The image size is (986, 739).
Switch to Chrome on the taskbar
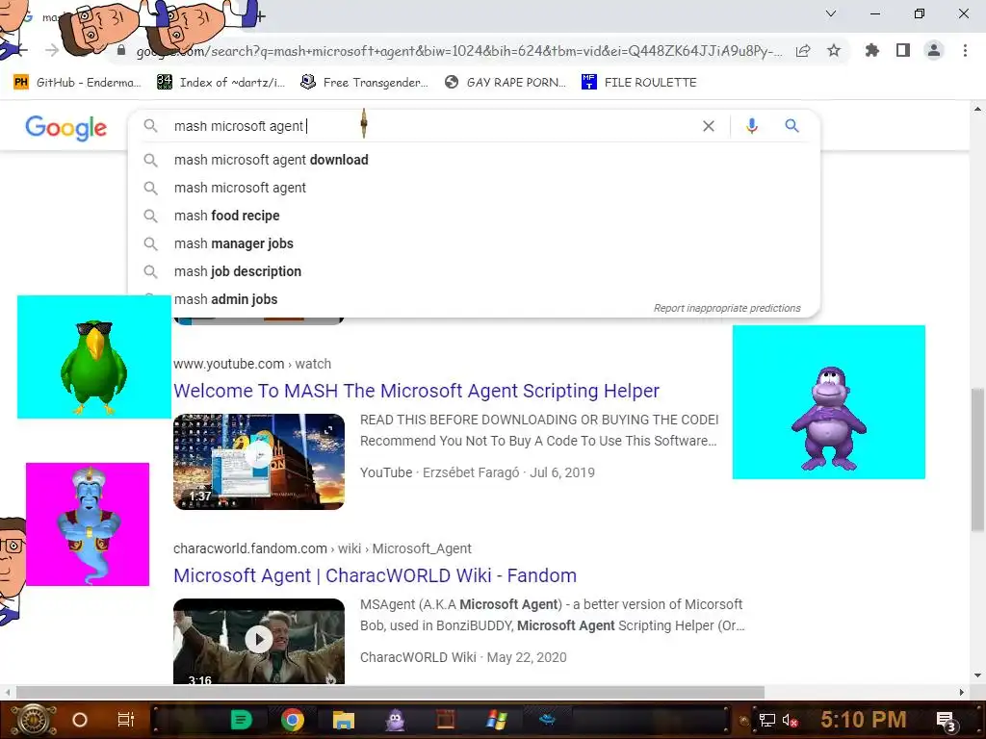coord(293,720)
